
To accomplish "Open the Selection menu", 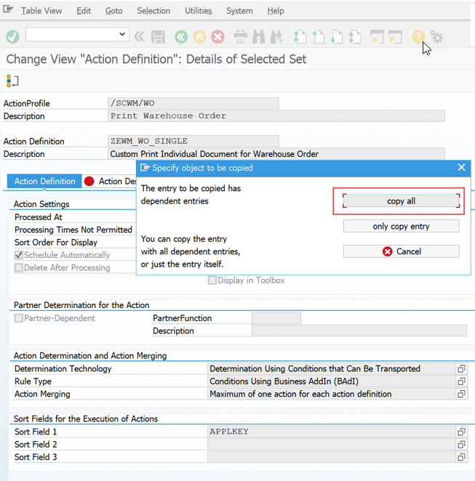I will 153,11.
